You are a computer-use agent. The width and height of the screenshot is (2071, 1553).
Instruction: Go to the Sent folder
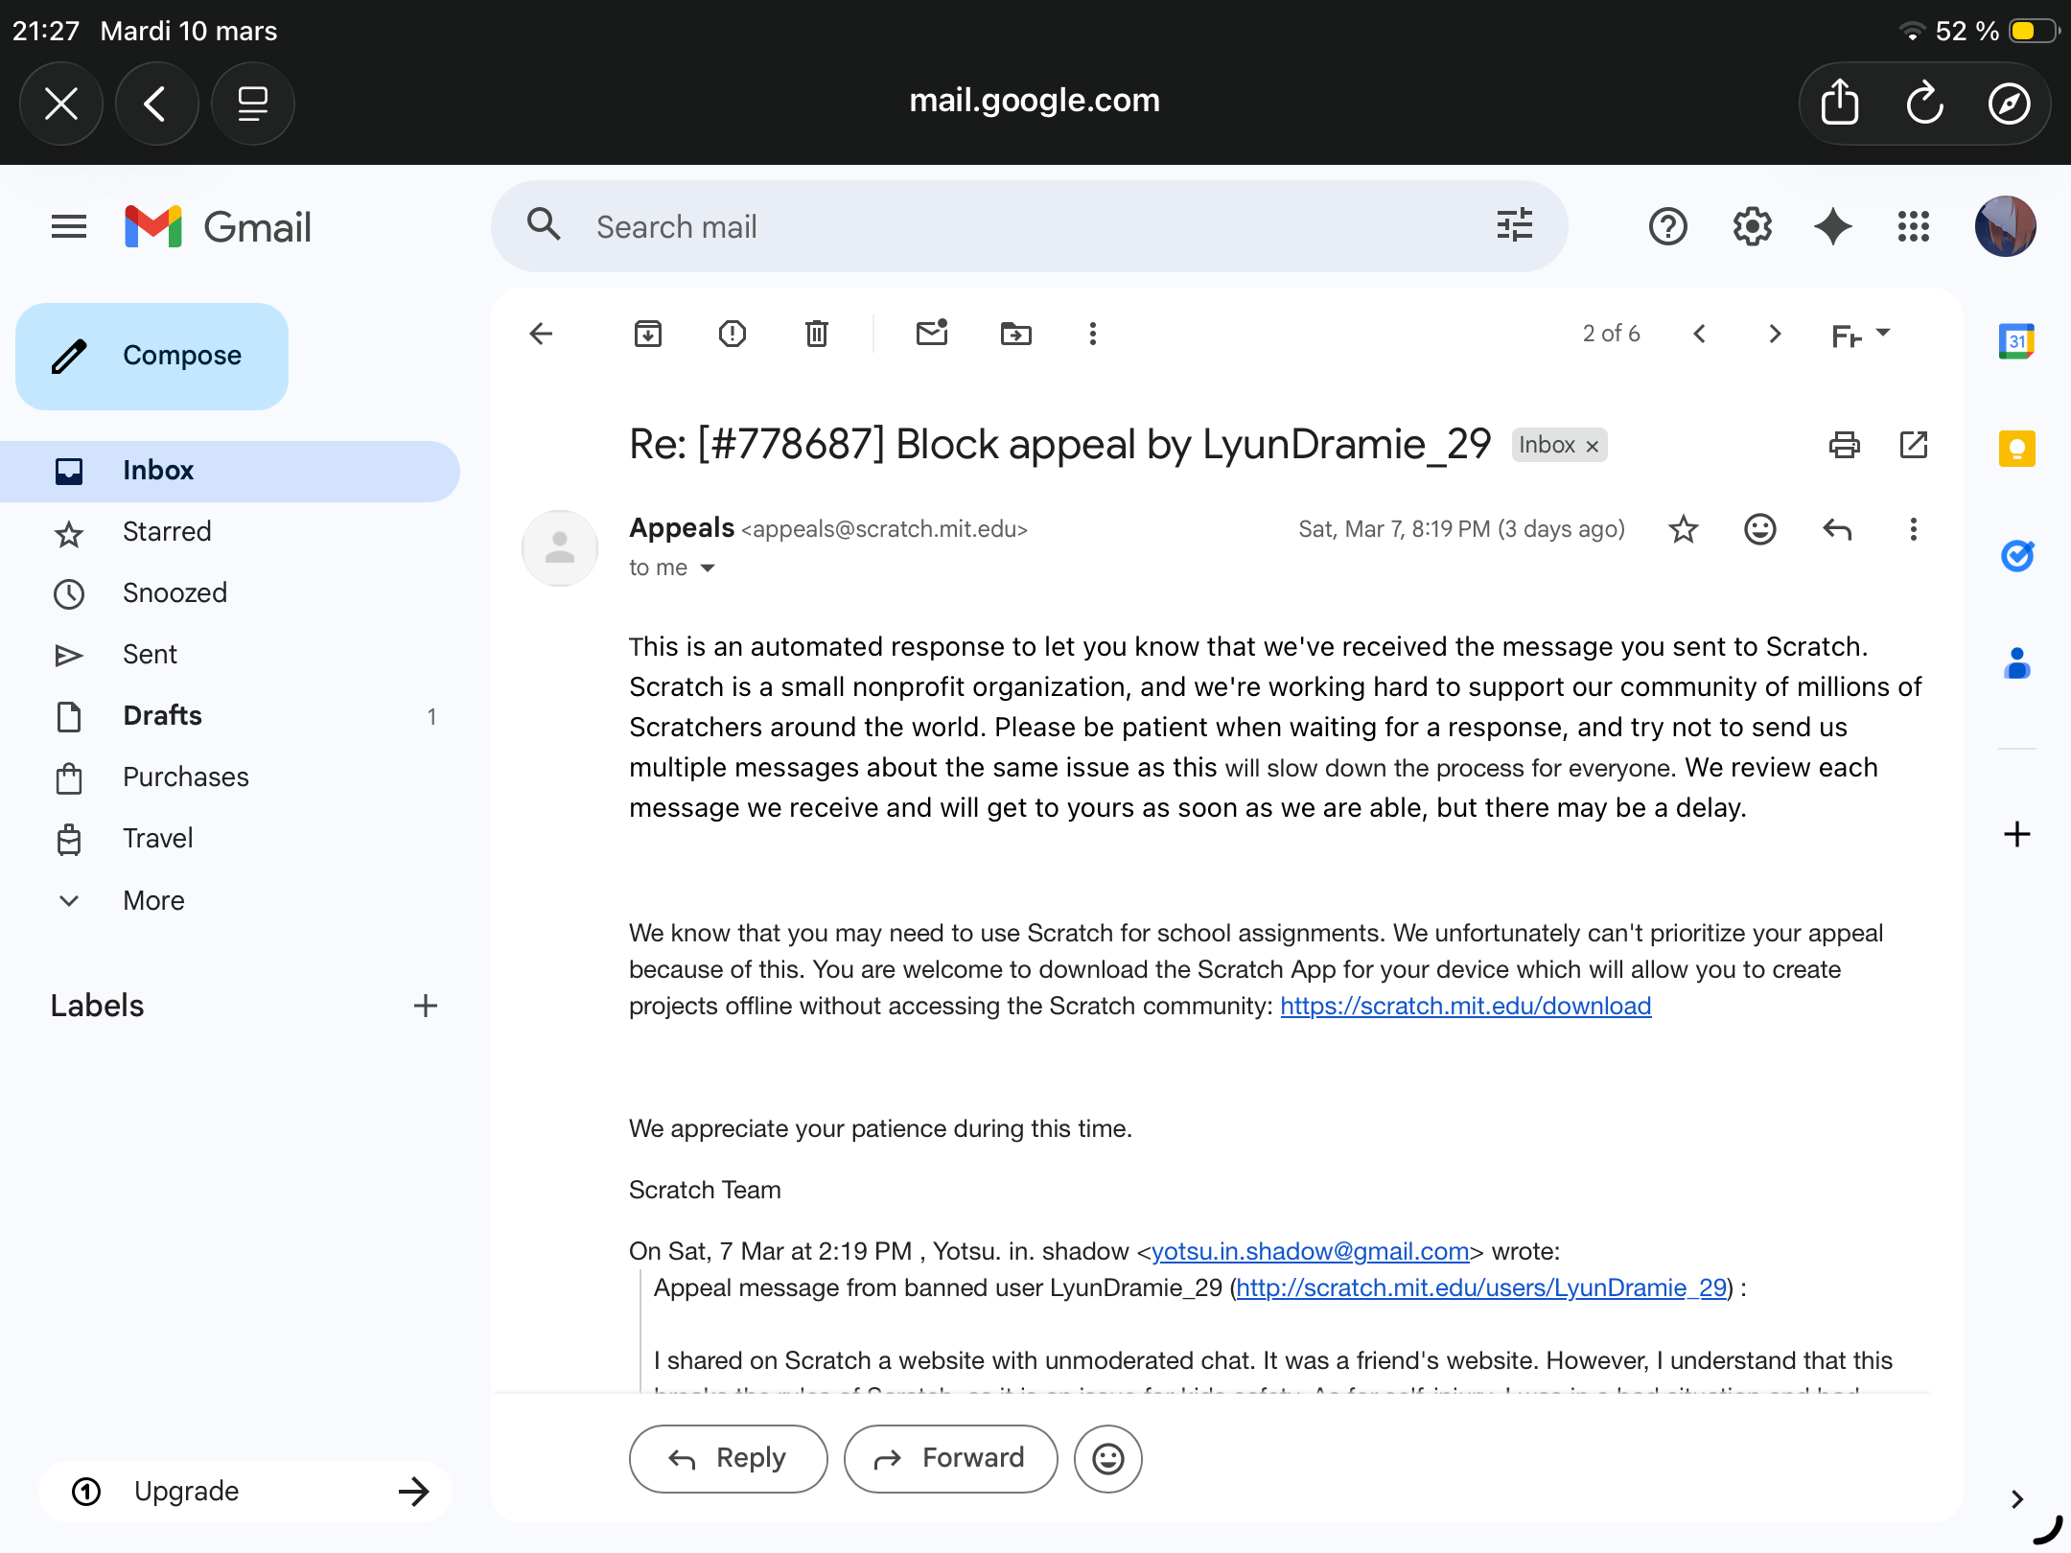pos(150,655)
